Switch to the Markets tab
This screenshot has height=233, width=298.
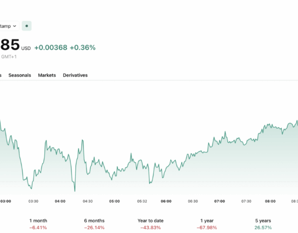(x=47, y=75)
